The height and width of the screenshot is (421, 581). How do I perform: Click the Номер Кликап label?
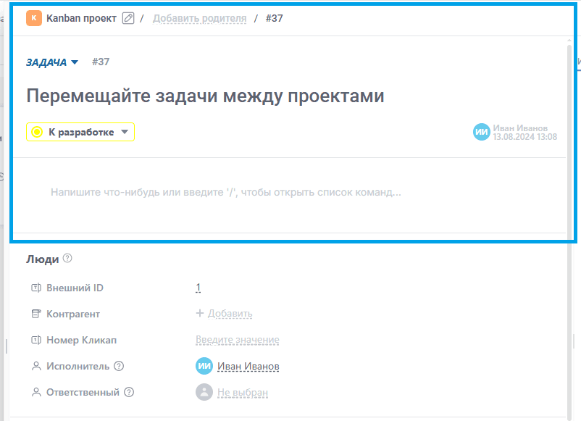[82, 341]
